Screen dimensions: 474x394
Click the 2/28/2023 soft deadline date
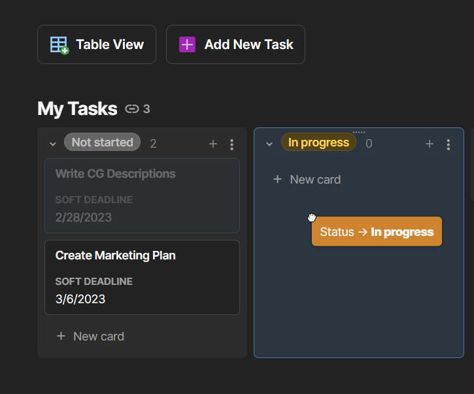coord(84,218)
